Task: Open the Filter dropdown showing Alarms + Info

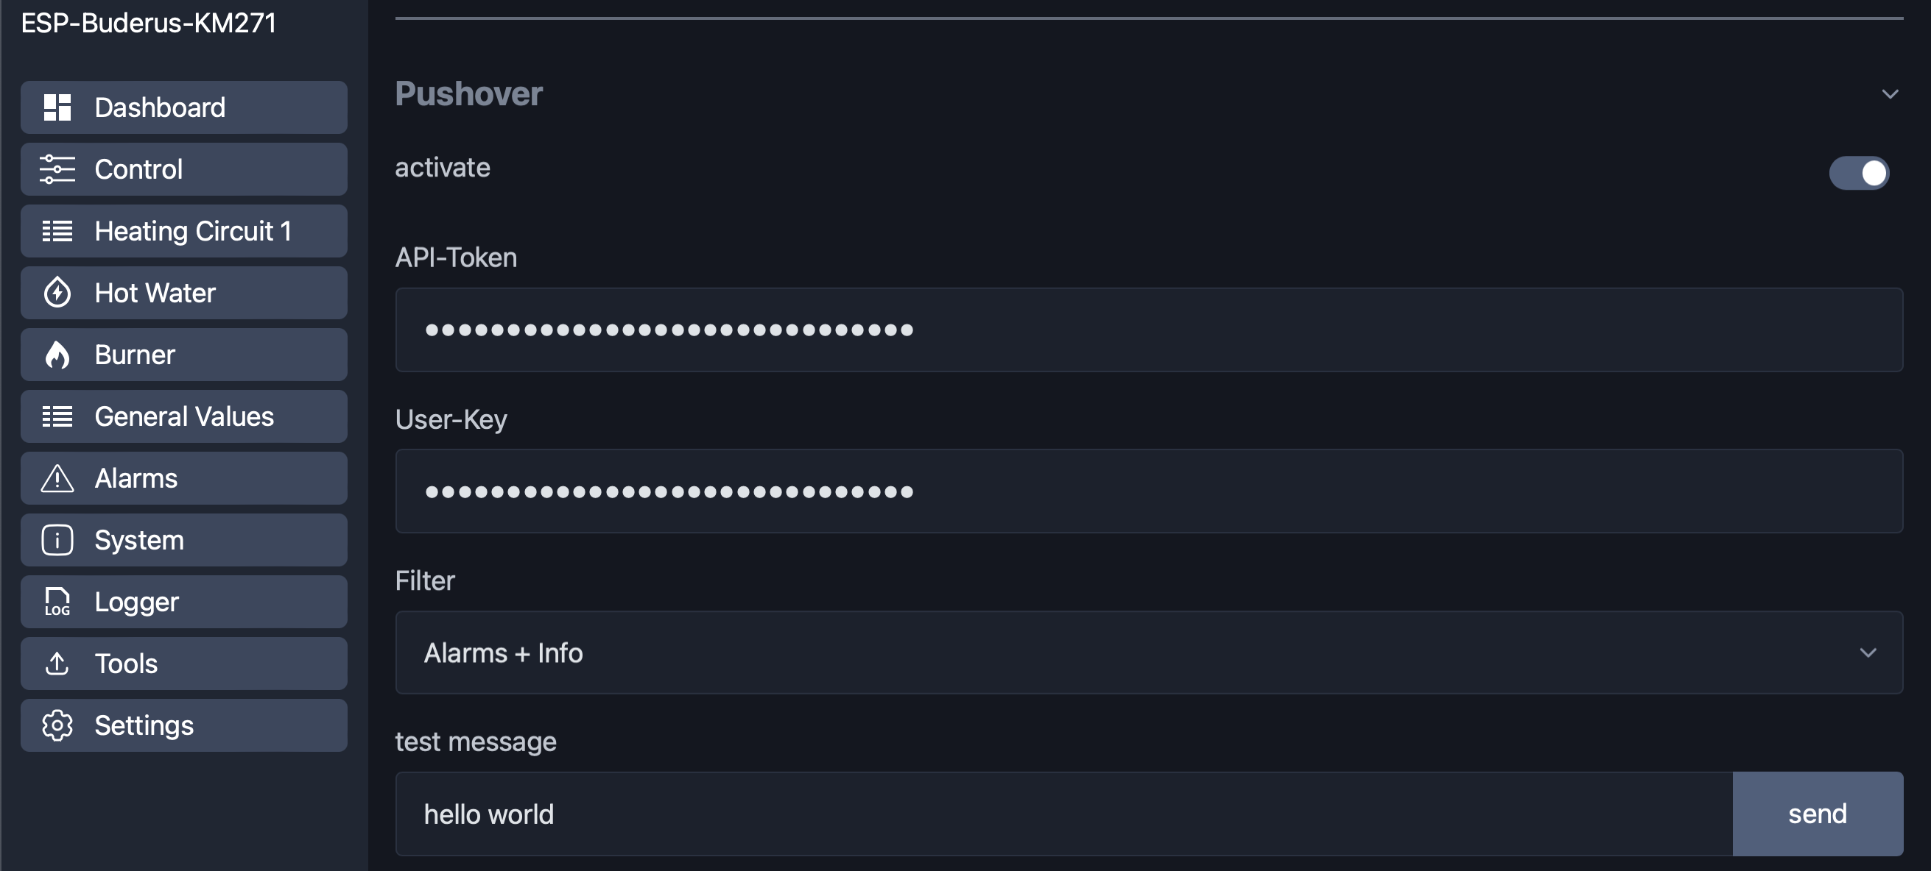Action: pyautogui.click(x=1148, y=653)
